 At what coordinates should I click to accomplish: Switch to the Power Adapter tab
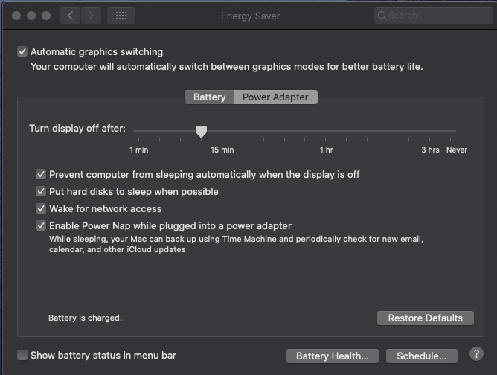[275, 97]
